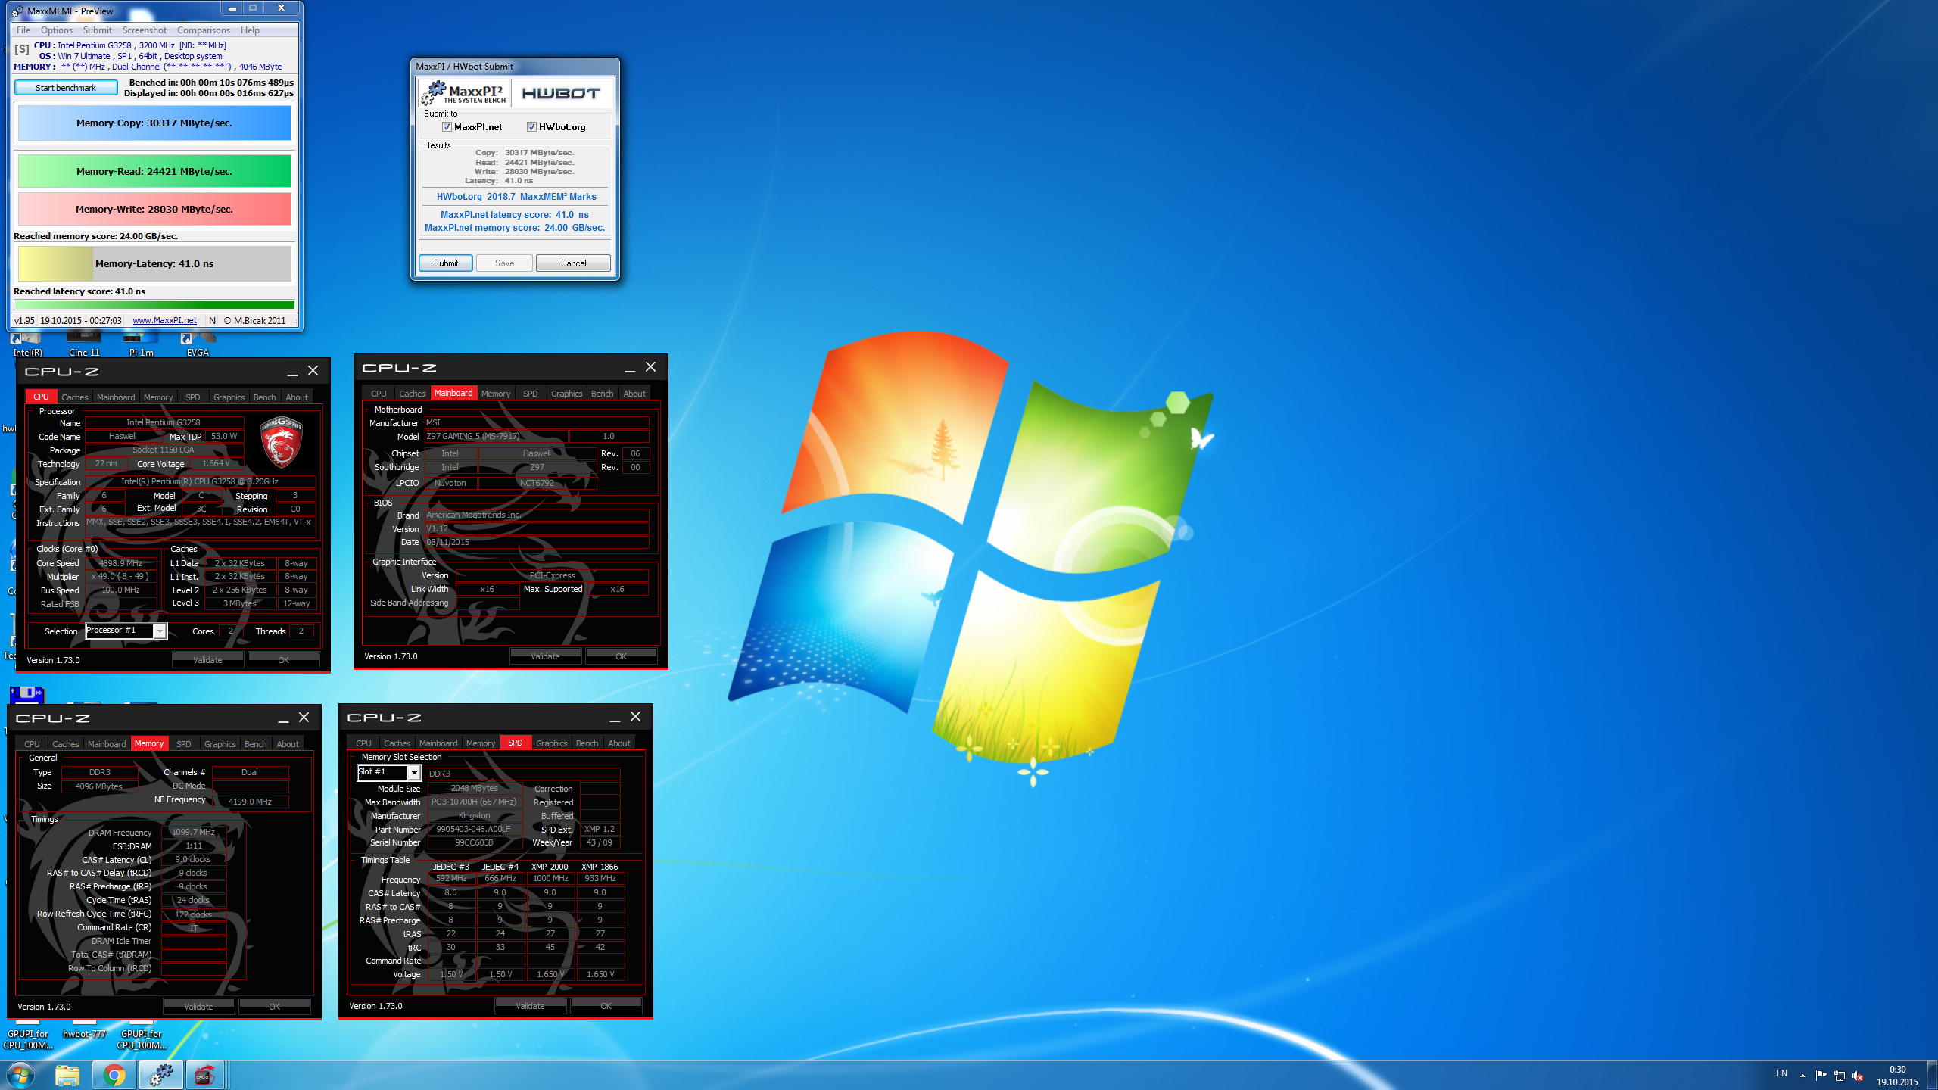Screen dimensions: 1938x1090
Task: Open the Windows Start menu
Action: (20, 1075)
